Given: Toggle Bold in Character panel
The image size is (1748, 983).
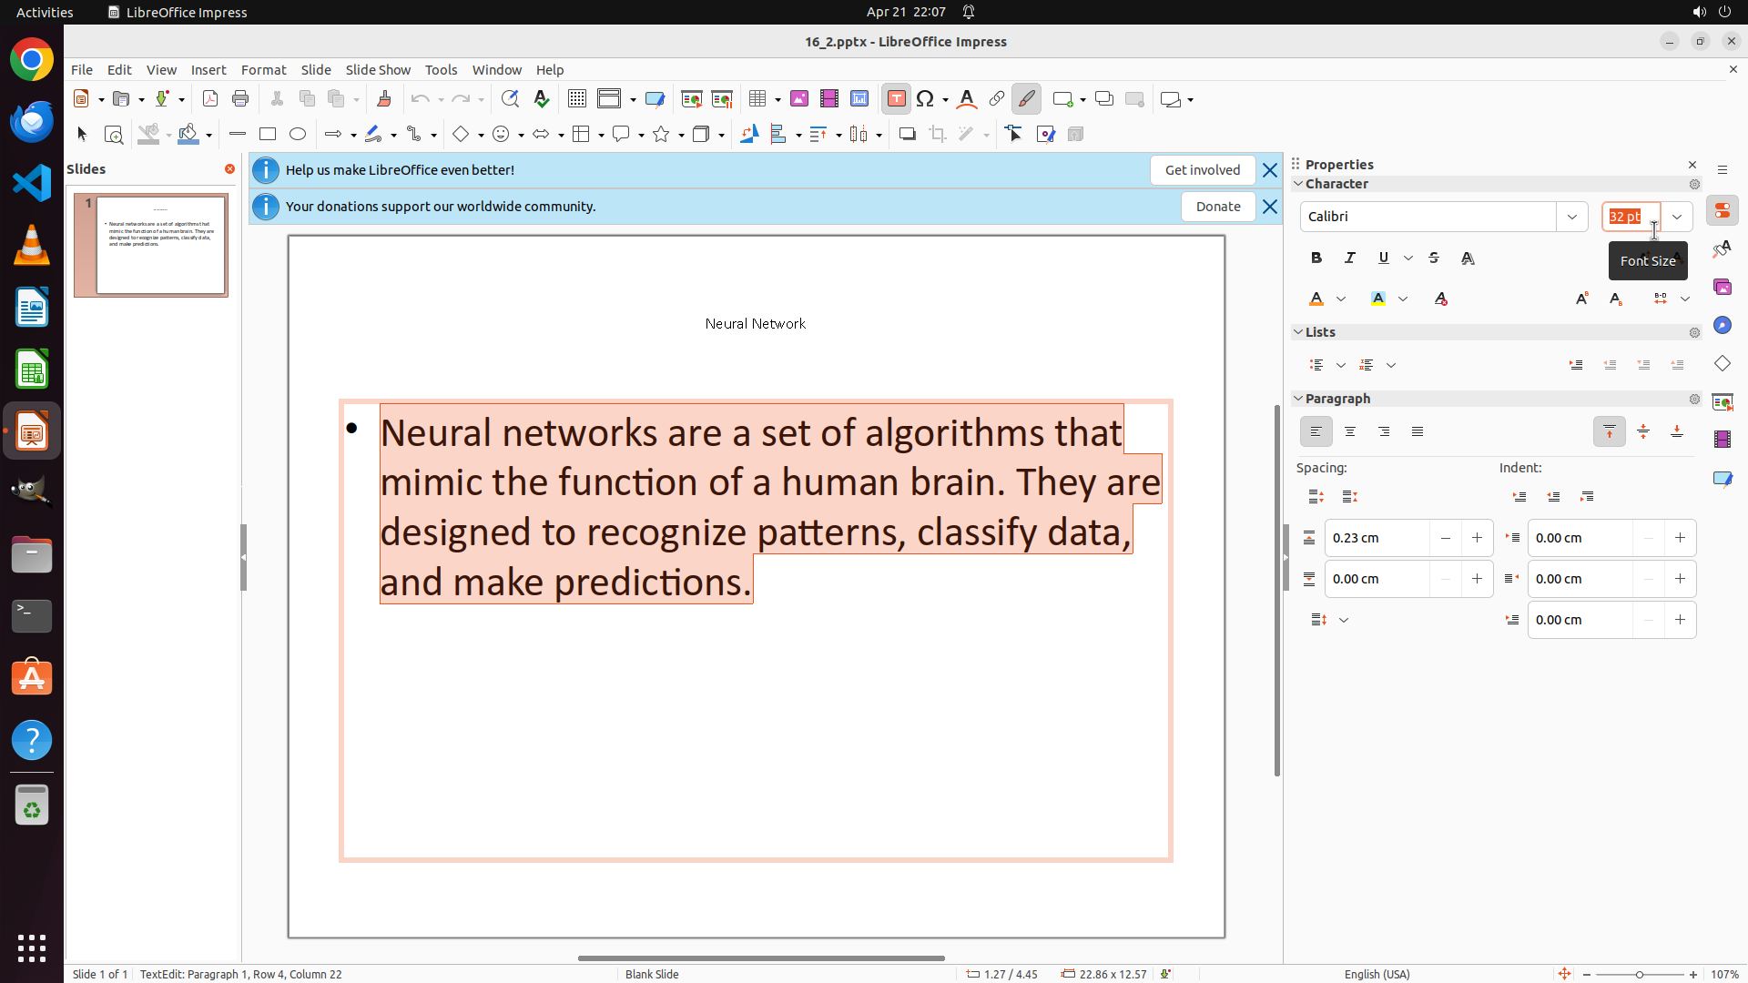Looking at the screenshot, I should (x=1316, y=258).
